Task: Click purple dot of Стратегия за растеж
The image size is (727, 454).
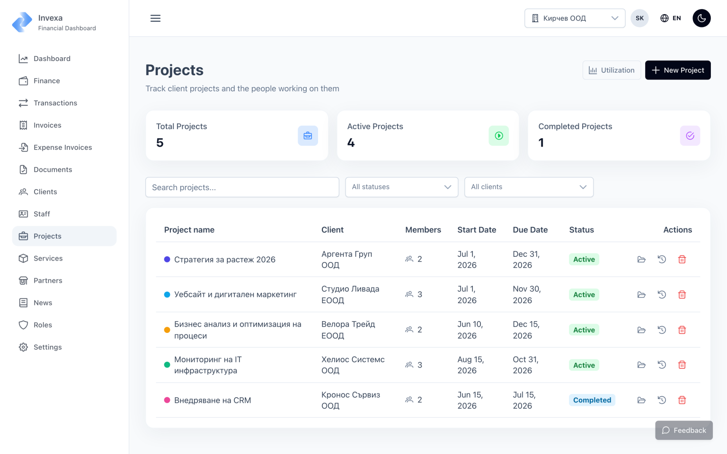Action: coord(167,259)
